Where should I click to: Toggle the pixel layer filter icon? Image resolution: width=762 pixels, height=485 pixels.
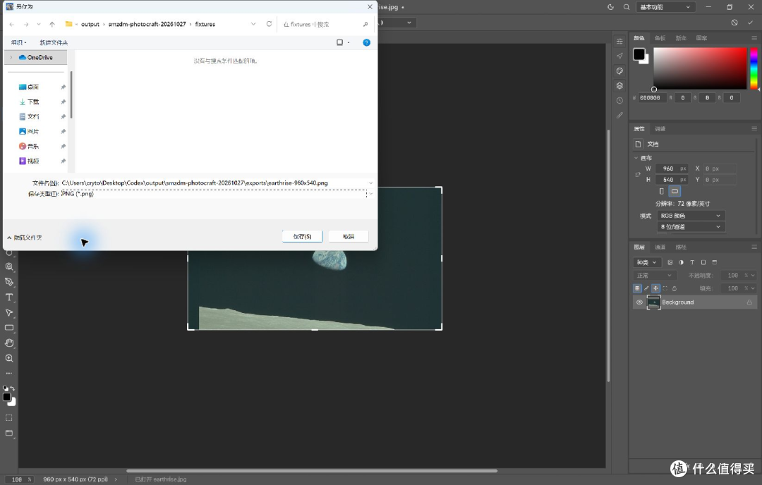click(670, 263)
